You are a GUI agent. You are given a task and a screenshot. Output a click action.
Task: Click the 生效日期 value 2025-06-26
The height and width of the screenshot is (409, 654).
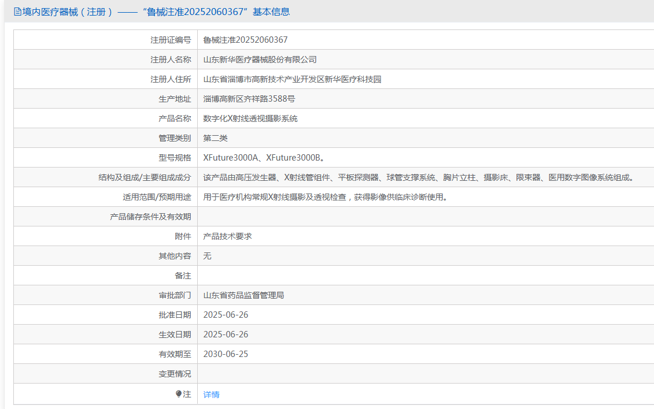point(226,334)
